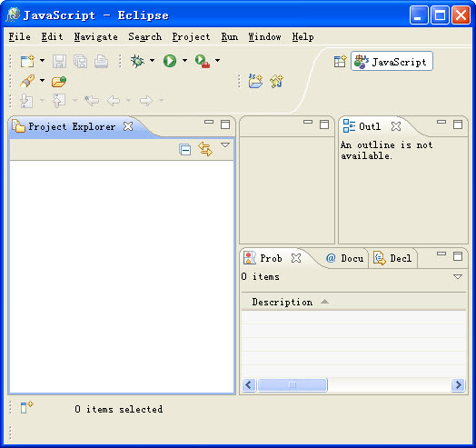Open the Navigate menu
The width and height of the screenshot is (476, 448).
coord(96,37)
